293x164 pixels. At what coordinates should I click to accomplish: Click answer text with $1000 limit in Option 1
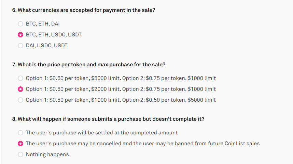[x=121, y=100]
